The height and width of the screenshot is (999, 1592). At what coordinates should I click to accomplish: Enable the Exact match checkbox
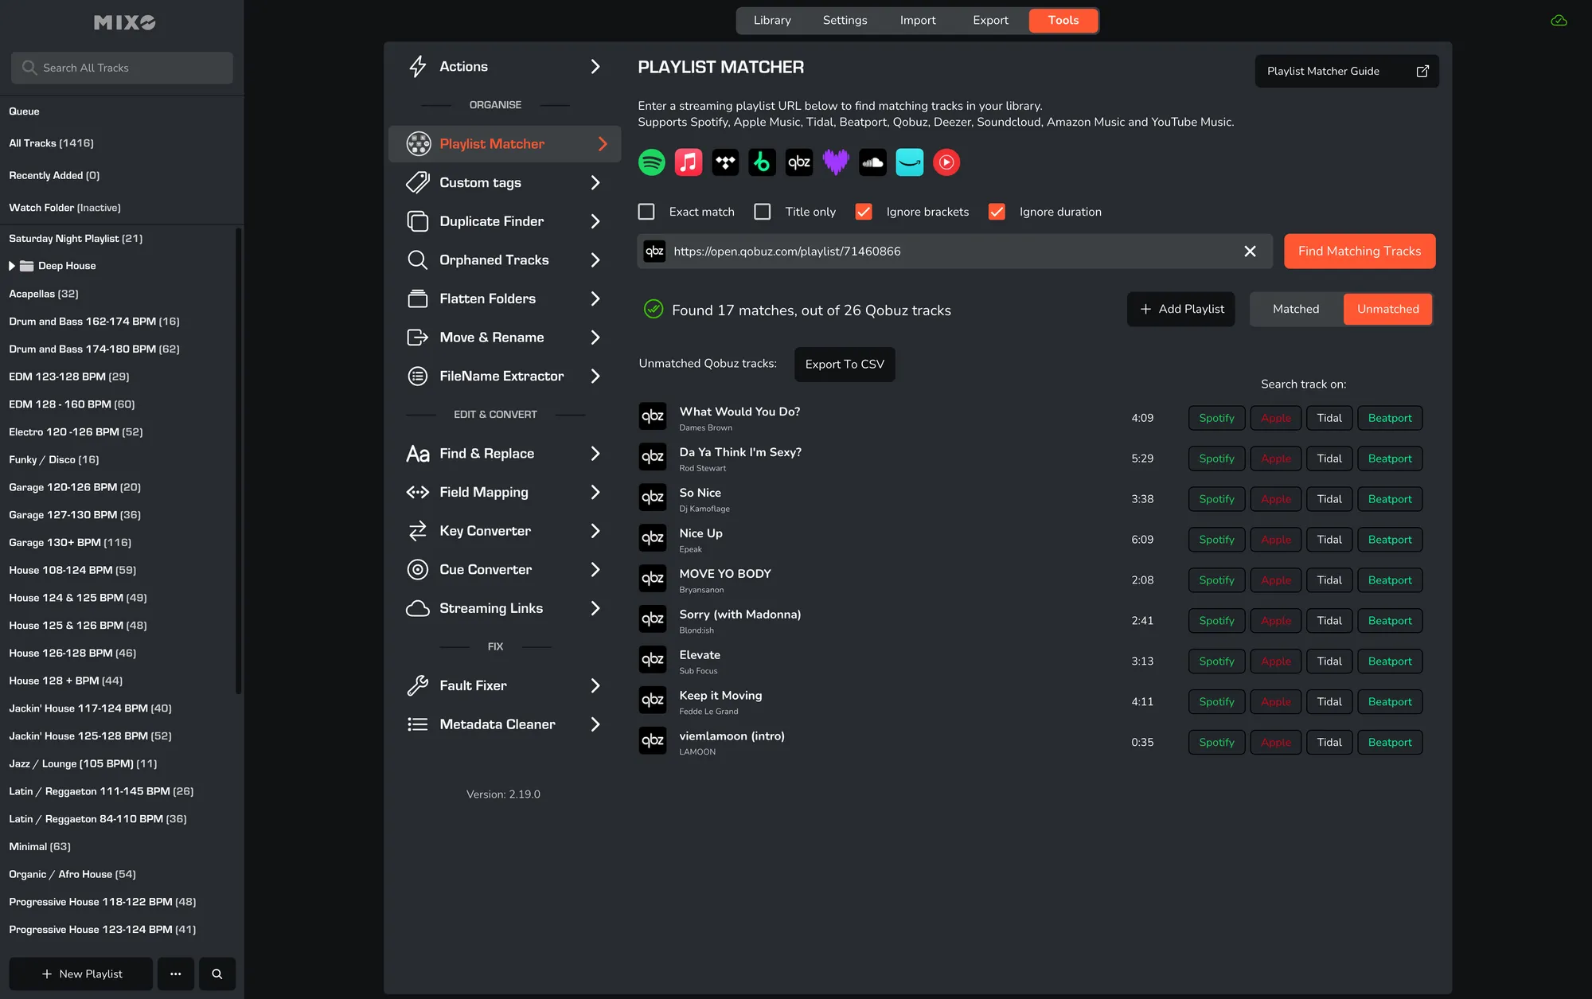(646, 212)
